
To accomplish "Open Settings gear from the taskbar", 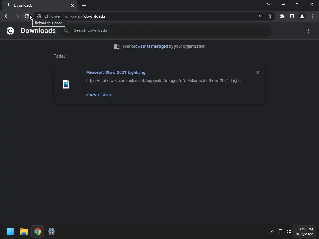I will pos(51,232).
